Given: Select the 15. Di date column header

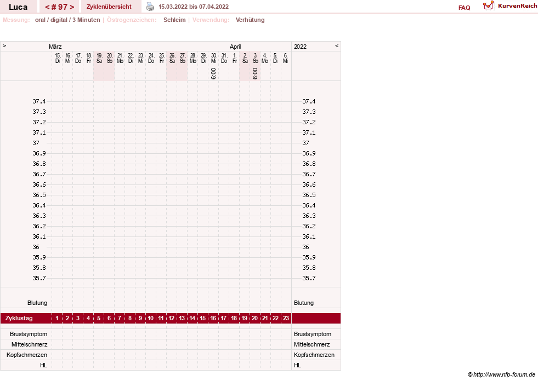Looking at the screenshot, I should 58,58.
